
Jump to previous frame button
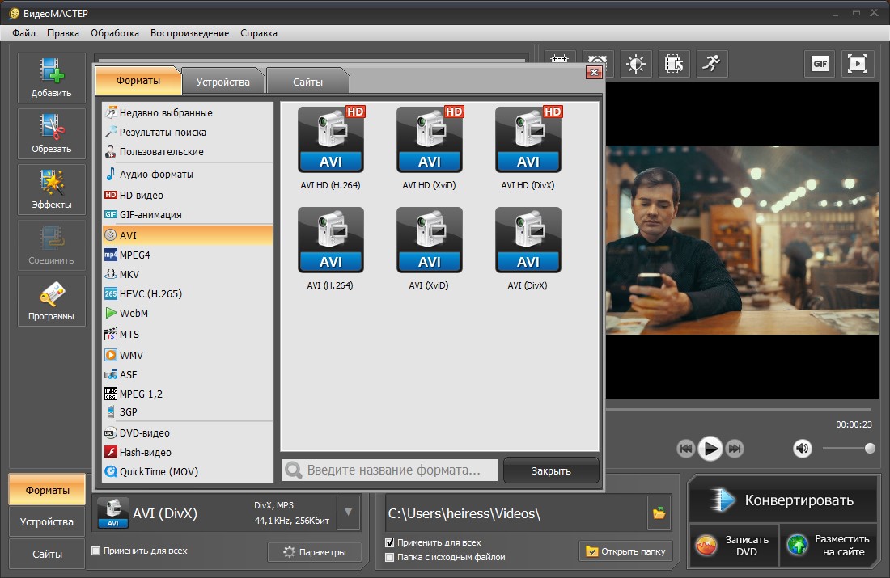[685, 449]
